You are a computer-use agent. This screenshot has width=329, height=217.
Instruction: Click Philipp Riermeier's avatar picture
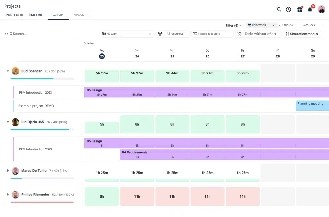(x=15, y=195)
